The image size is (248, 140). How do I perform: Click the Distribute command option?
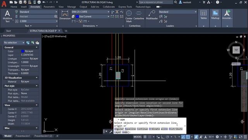(176, 129)
